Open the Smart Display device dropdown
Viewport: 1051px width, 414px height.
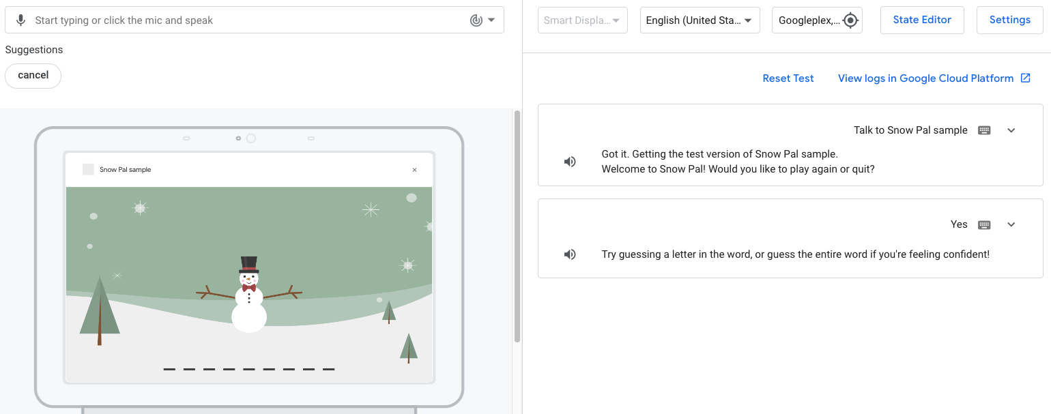pyautogui.click(x=582, y=20)
